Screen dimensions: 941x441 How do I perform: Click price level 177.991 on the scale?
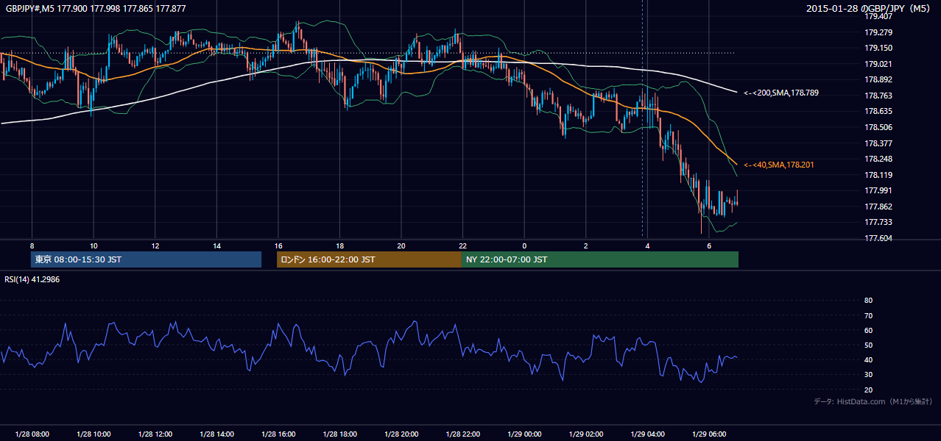coord(878,191)
